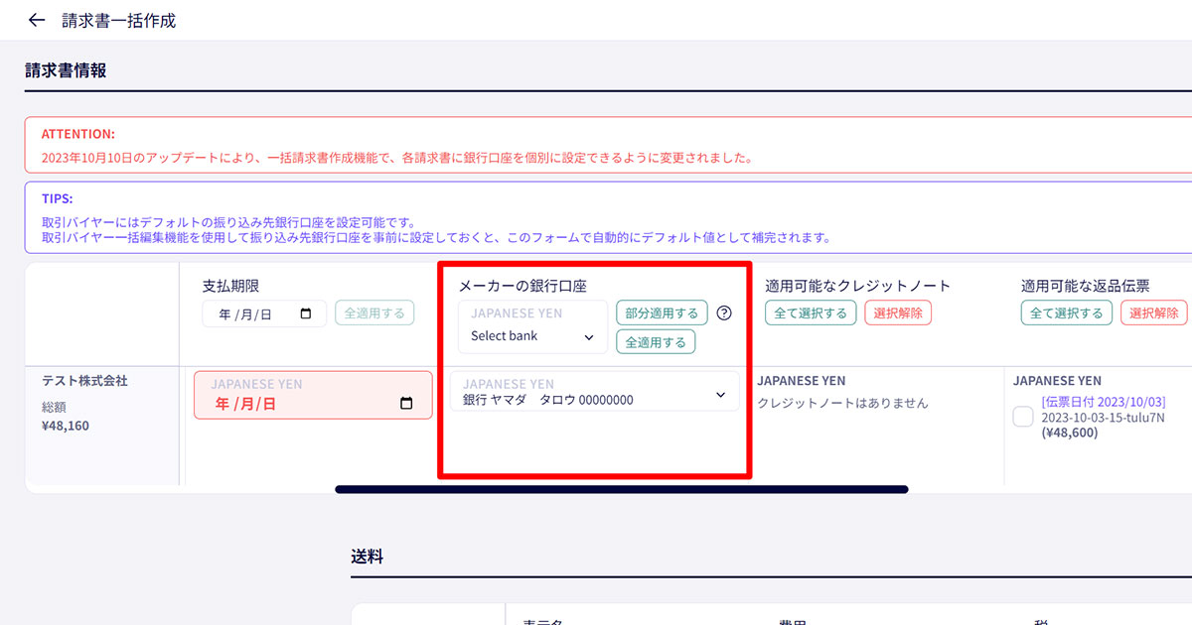Viewport: 1192px width, 625px height.
Task: Click the horizontal table scrollbar
Action: point(622,489)
